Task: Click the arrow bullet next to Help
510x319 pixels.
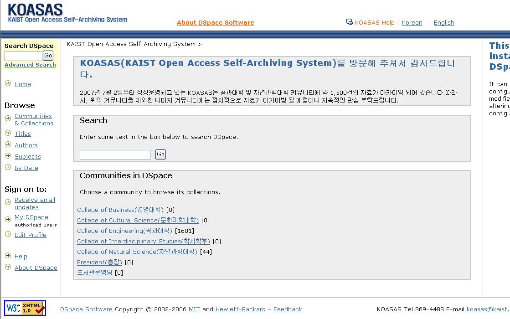Action: pyautogui.click(x=8, y=256)
